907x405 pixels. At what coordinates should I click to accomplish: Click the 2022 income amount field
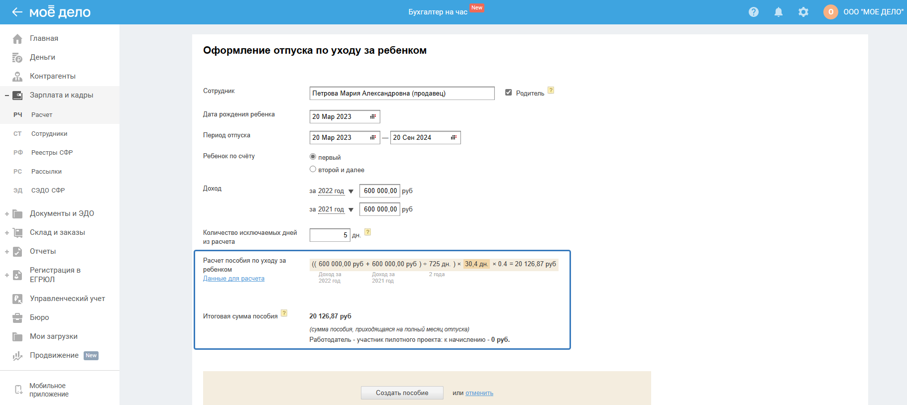[380, 191]
